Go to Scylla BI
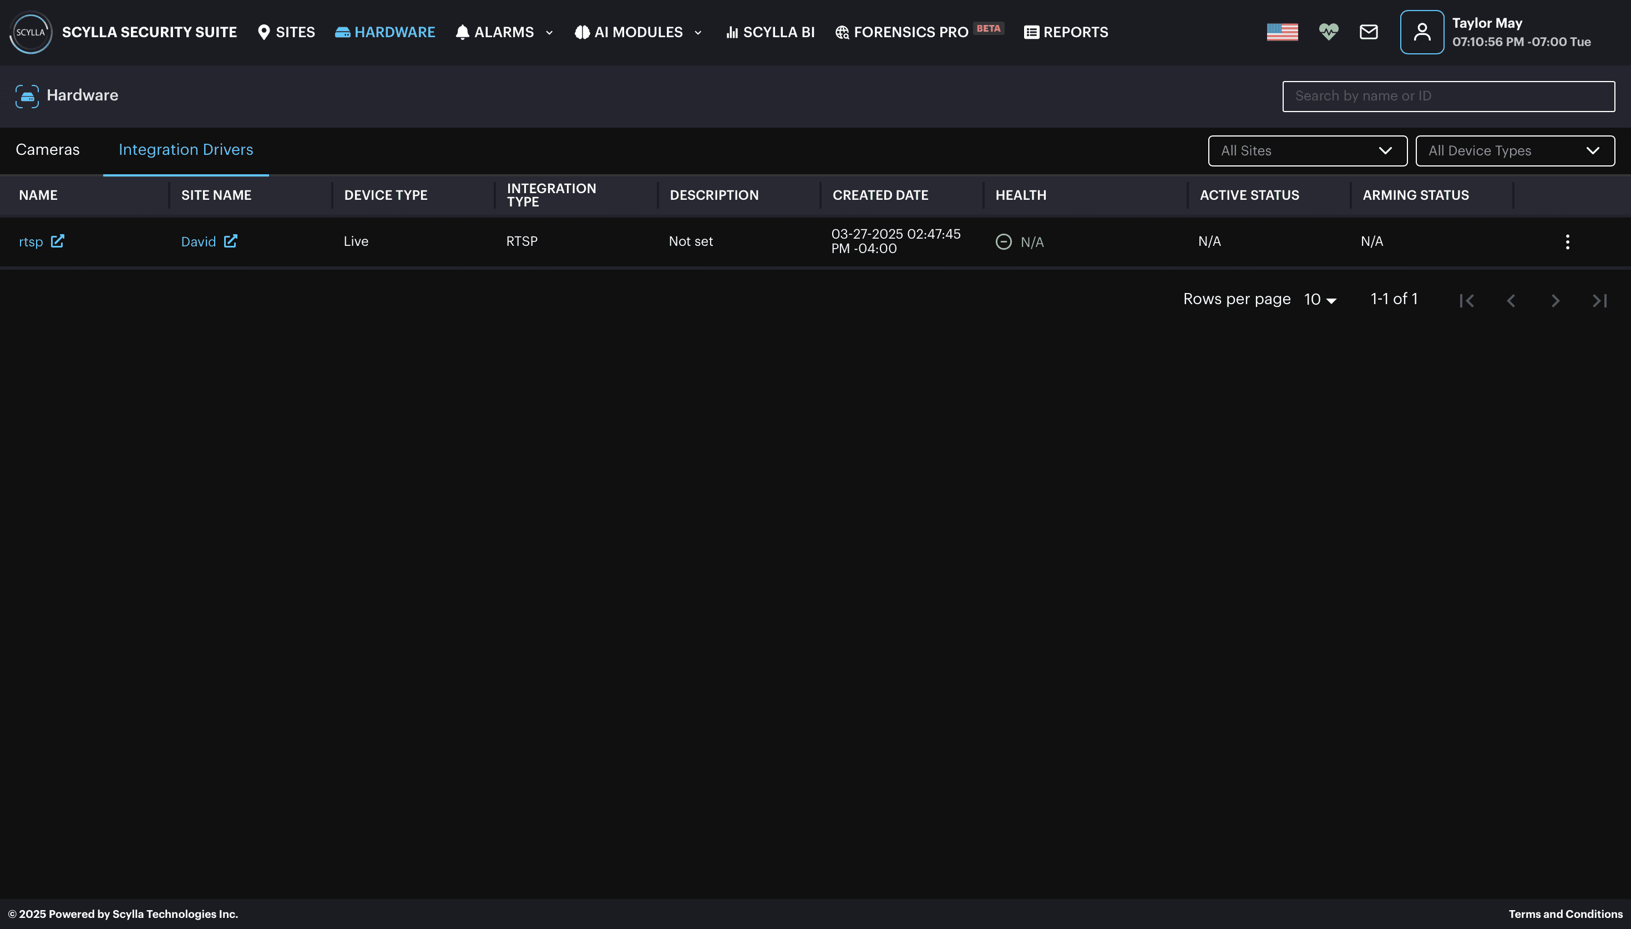The width and height of the screenshot is (1631, 929). (x=770, y=32)
